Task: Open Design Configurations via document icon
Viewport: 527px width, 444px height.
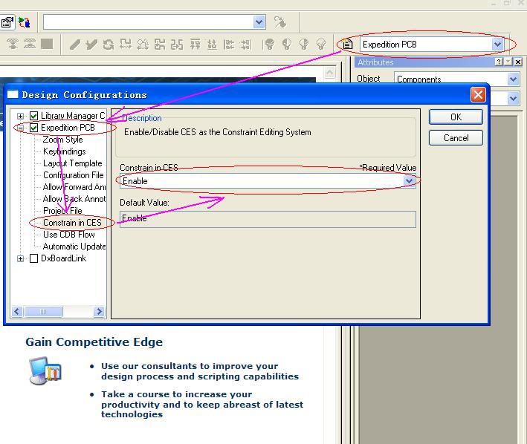Action: 347,44
